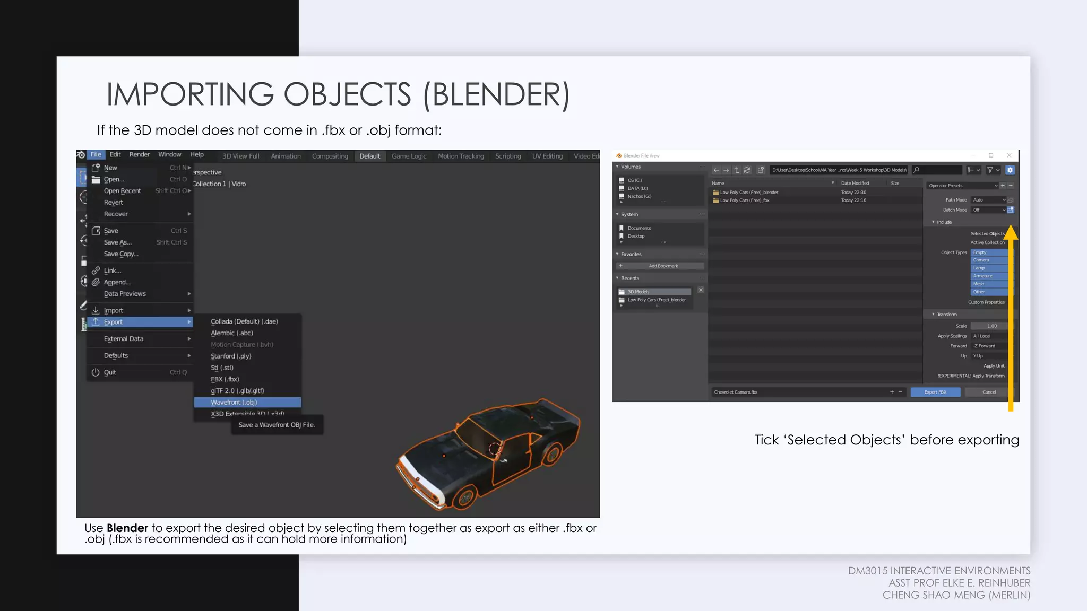Go back using the left arrow in File View
Screen dimensions: 1087x611
717,170
